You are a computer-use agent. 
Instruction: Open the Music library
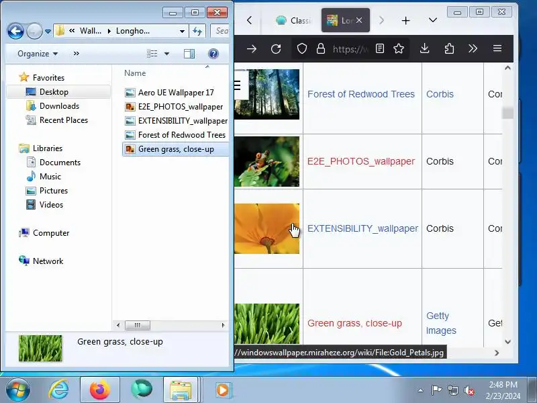[50, 176]
